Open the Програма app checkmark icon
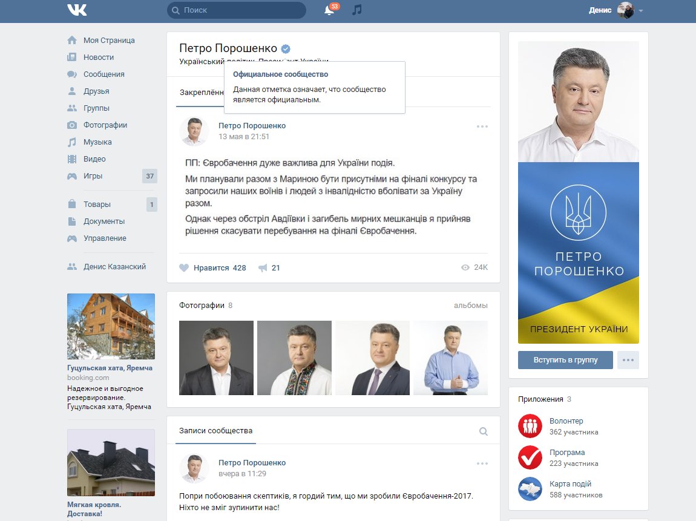The height and width of the screenshot is (521, 696). click(x=530, y=457)
